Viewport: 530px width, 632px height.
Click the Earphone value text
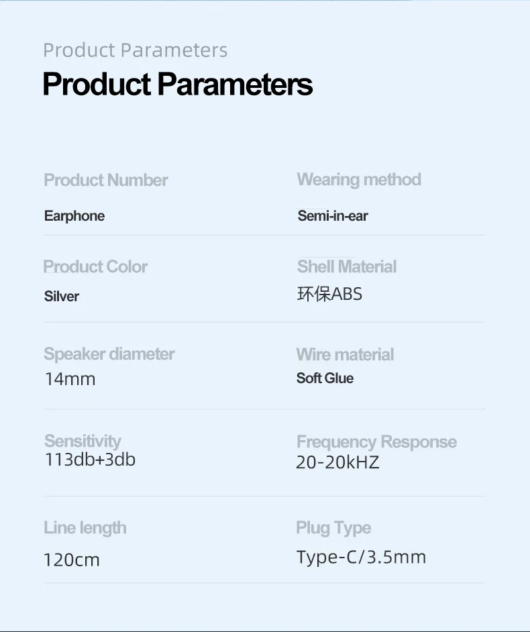(x=74, y=216)
